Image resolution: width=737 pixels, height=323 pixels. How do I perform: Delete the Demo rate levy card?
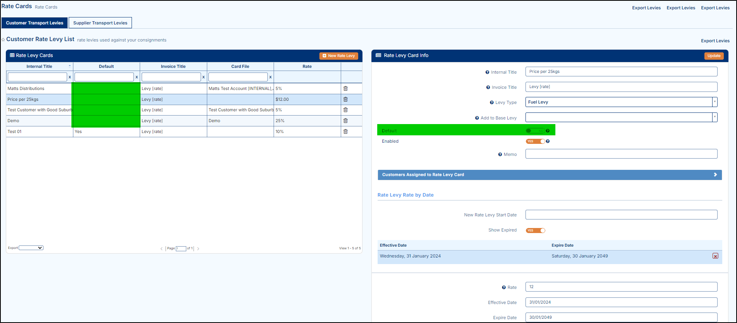coord(345,121)
